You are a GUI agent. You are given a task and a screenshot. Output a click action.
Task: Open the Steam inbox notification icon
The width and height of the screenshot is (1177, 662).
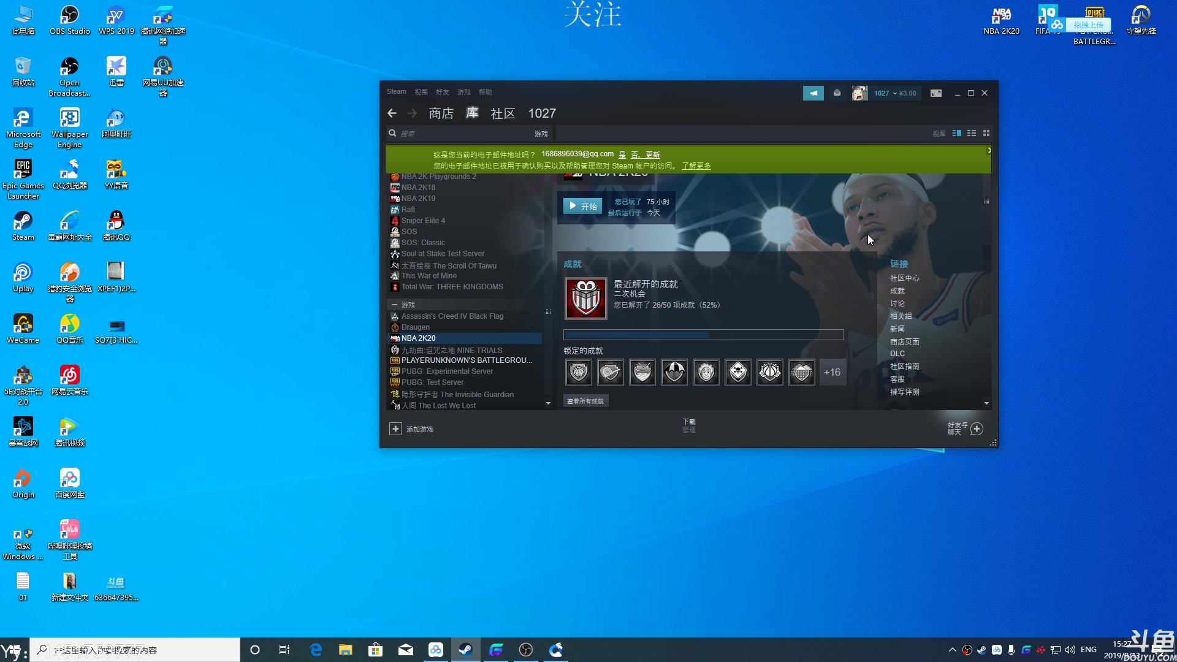[x=837, y=93]
